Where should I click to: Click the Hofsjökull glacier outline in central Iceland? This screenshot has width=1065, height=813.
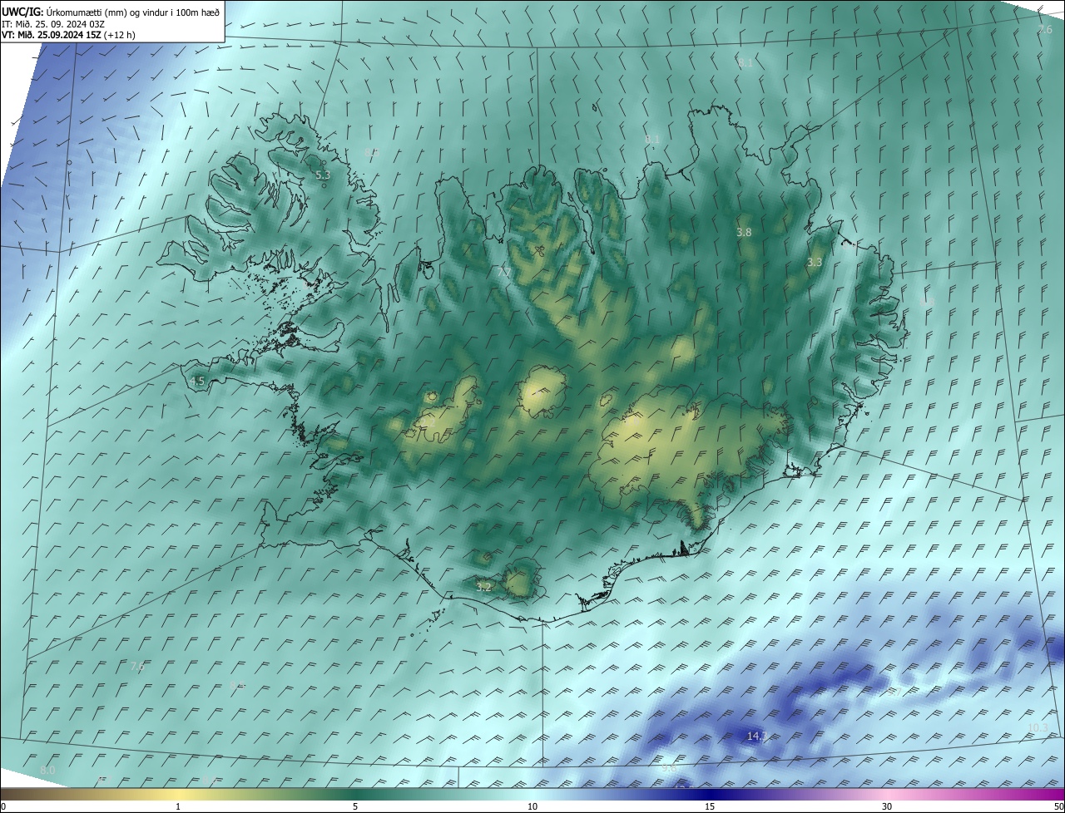[541, 392]
